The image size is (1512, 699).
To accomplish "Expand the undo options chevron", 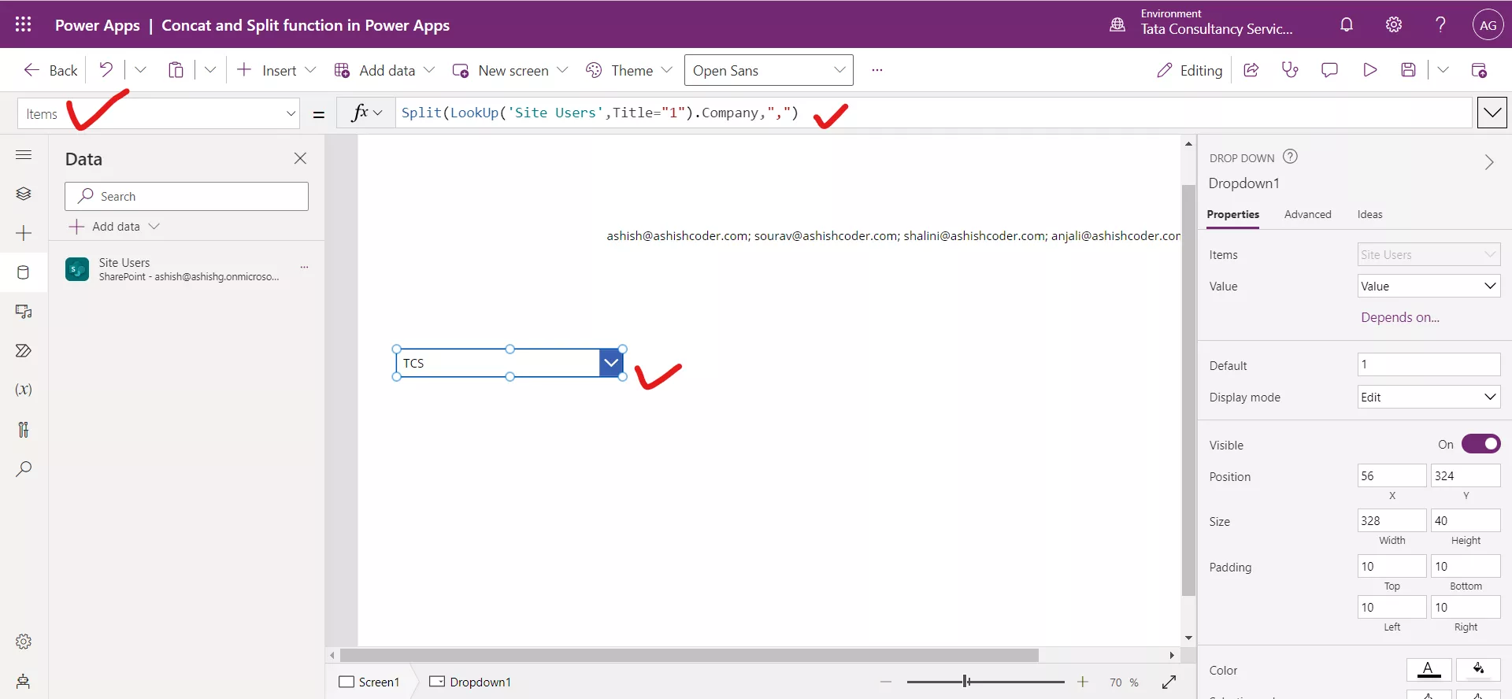I will click(x=140, y=70).
